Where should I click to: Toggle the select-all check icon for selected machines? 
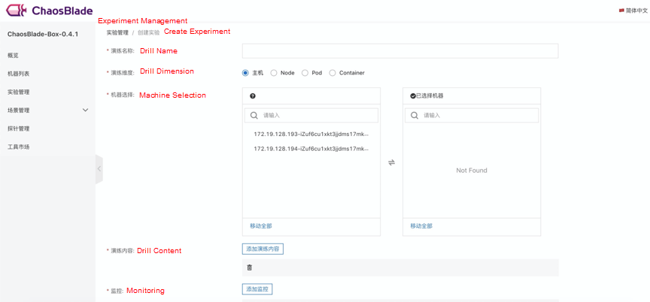coord(413,96)
